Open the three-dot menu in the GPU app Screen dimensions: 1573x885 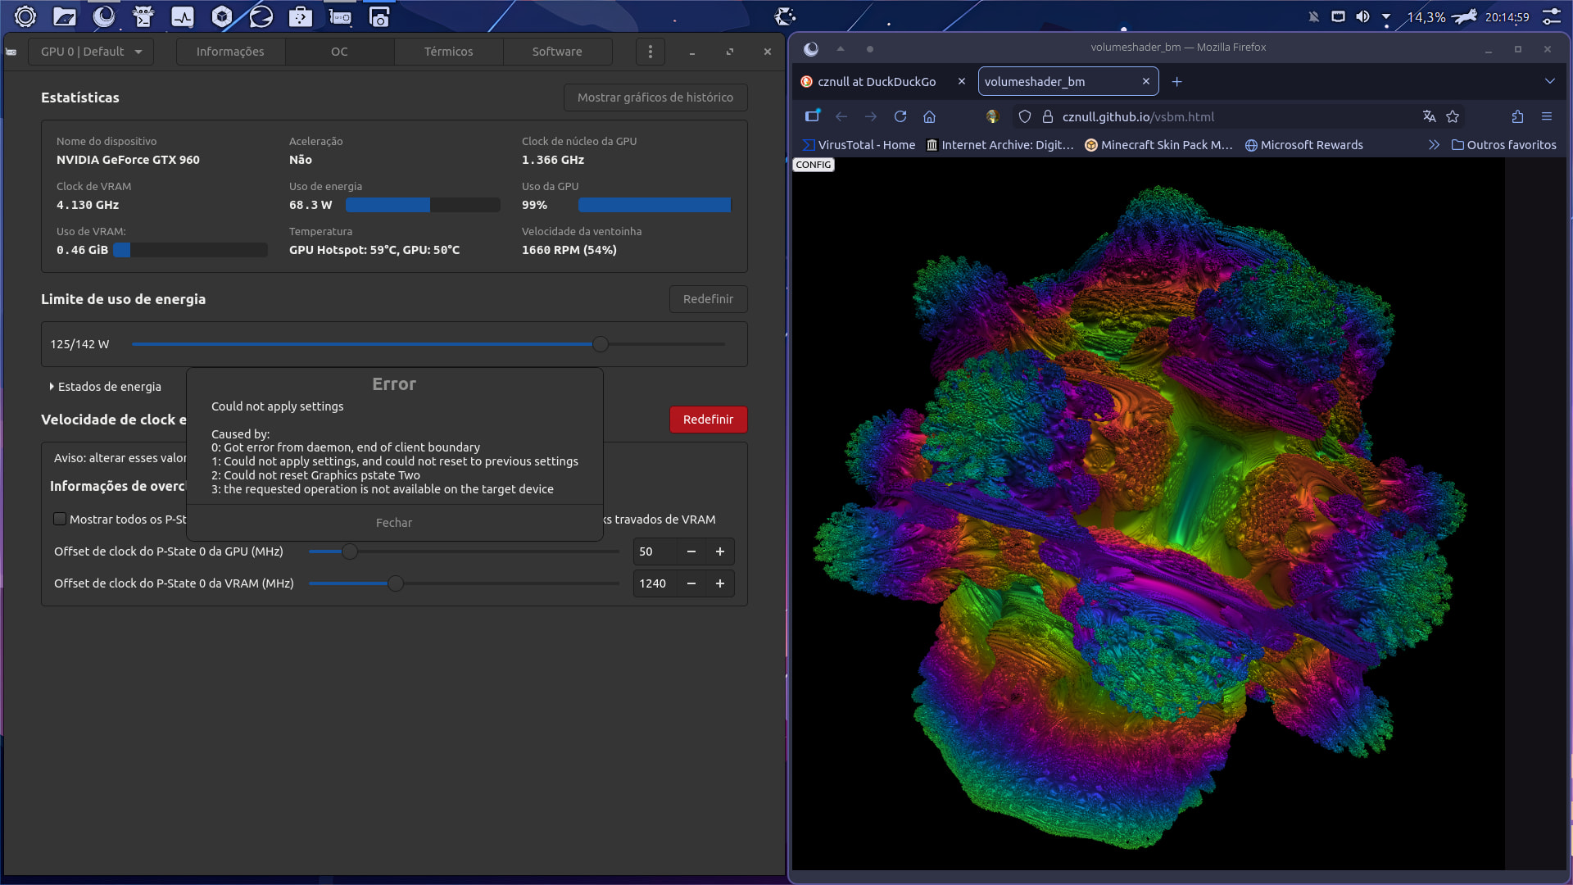pyautogui.click(x=651, y=52)
